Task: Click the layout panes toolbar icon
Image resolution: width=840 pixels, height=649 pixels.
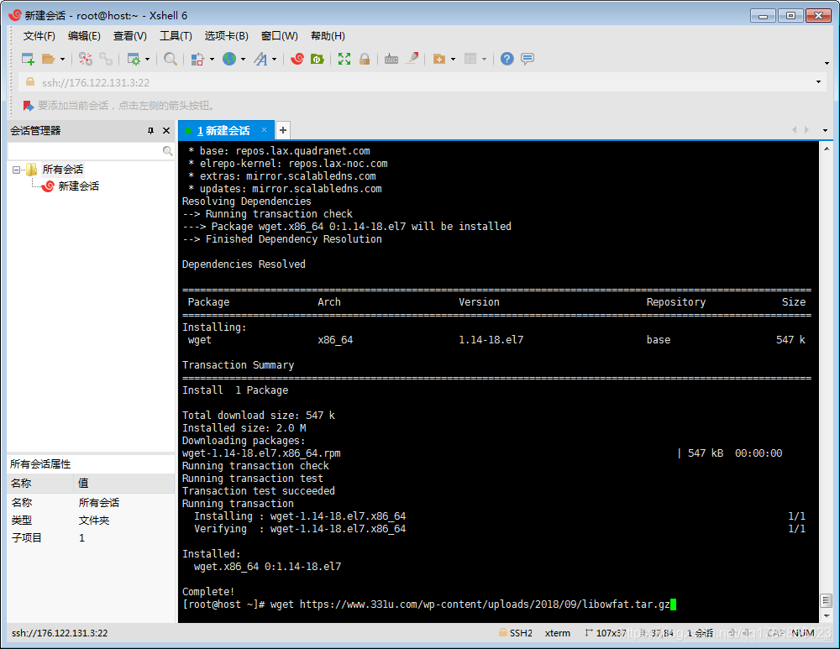Action: coord(470,59)
